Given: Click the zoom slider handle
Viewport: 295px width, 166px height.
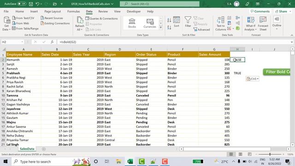Looking at the screenshot, I should 270,154.
